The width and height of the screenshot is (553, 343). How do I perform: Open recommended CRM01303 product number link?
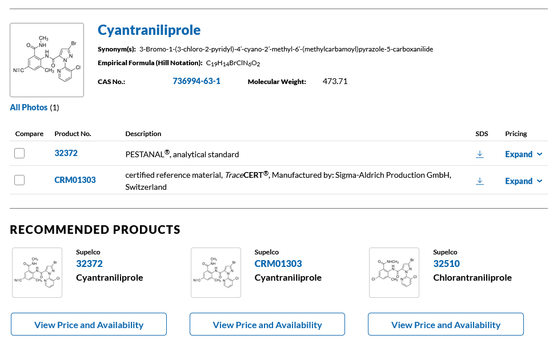click(278, 264)
